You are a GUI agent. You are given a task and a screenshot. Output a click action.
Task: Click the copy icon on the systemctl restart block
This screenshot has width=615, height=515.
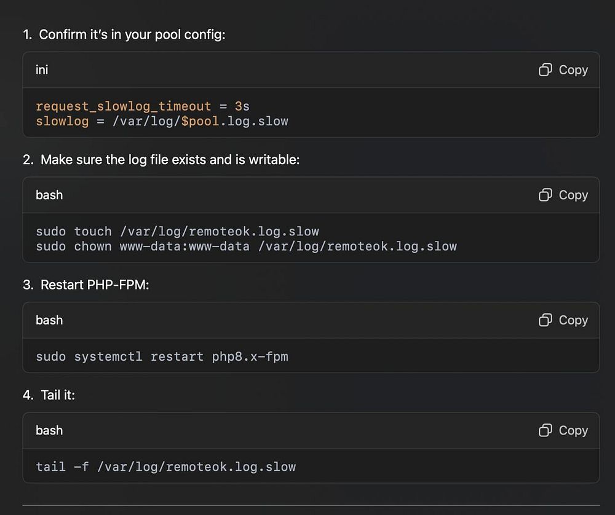point(545,320)
